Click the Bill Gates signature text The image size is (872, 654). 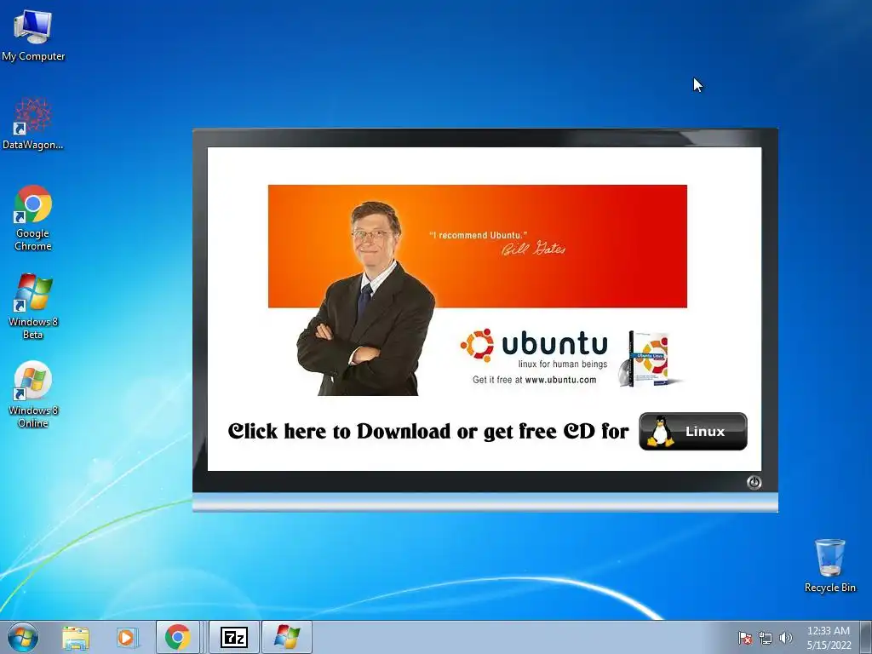533,249
